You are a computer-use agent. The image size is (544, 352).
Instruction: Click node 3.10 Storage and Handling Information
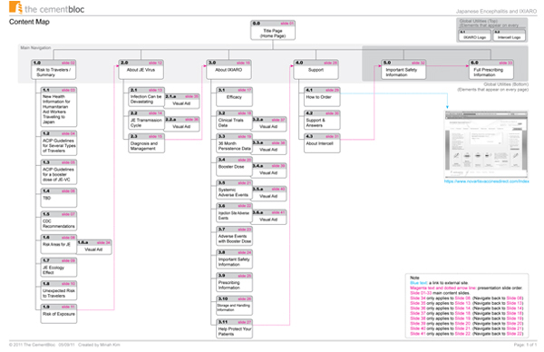pyautogui.click(x=234, y=306)
